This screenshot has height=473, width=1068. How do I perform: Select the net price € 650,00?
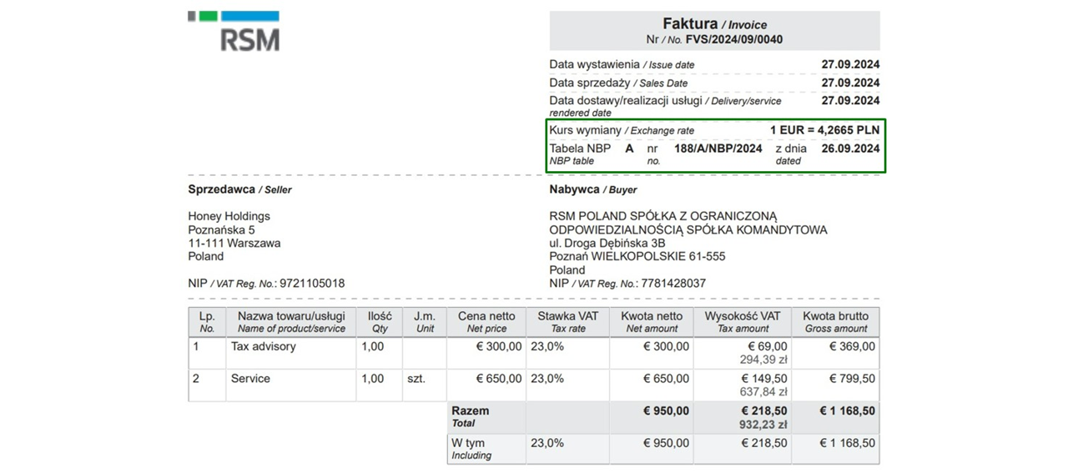tap(498, 378)
